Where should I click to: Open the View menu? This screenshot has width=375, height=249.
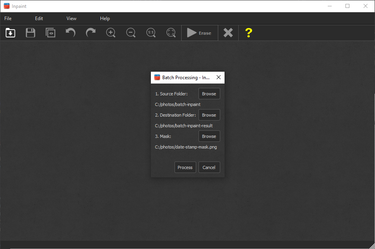click(x=71, y=18)
